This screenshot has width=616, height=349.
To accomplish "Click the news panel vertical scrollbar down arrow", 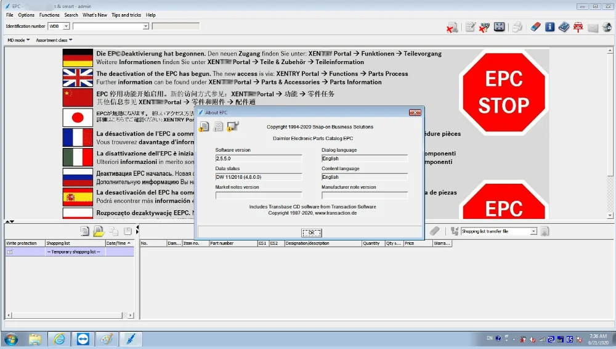I will 610,215.
